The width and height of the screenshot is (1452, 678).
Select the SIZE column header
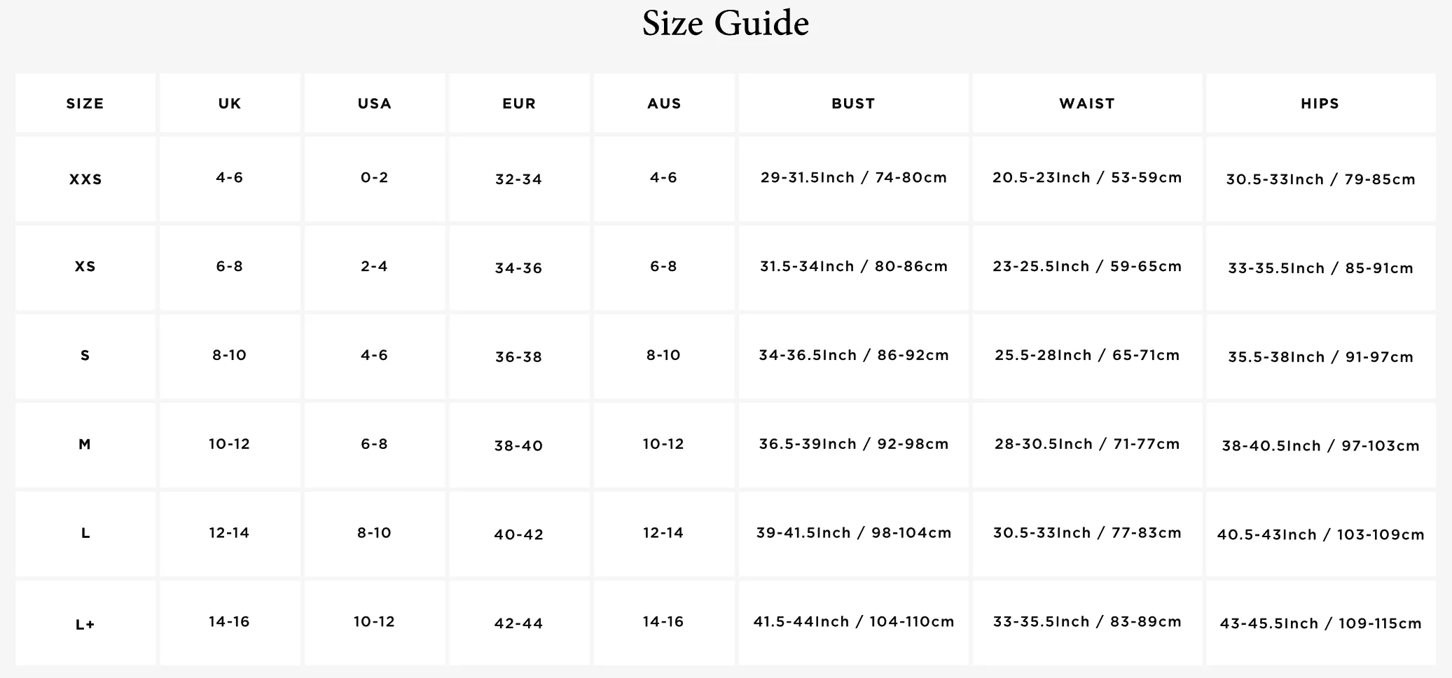[85, 104]
